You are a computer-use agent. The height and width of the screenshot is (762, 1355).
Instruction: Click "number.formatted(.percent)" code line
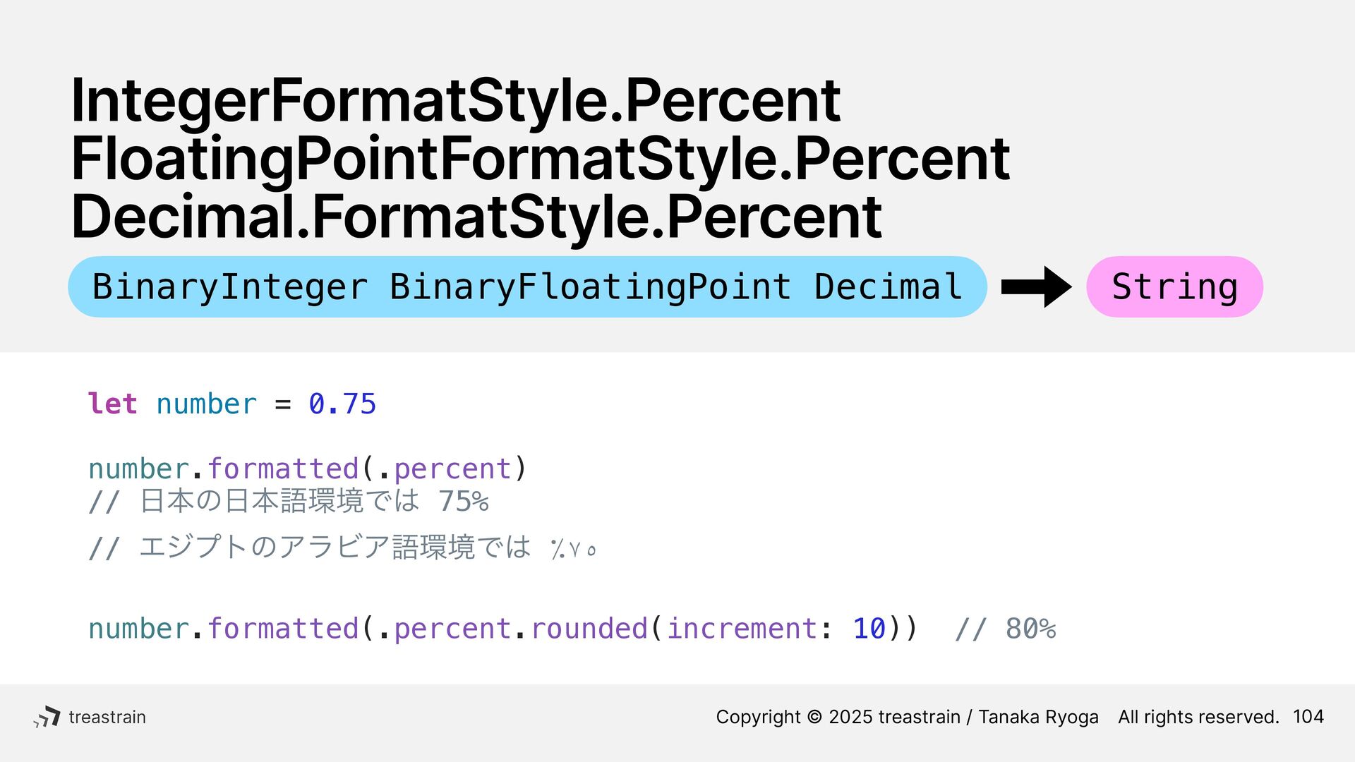click(308, 468)
